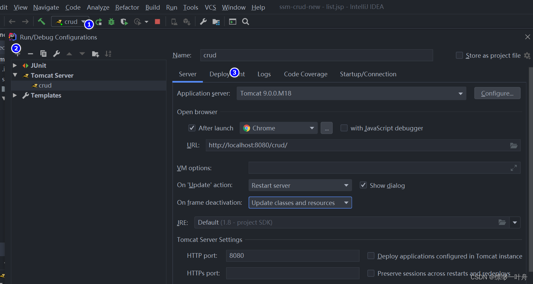Viewport: 533px width, 284px height.
Task: Open the Analyze menu
Action: [x=98, y=7]
